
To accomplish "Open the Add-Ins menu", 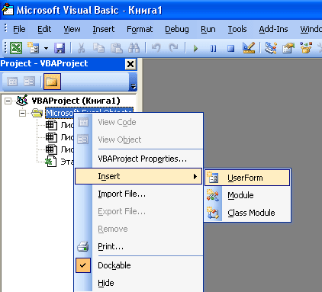I will [x=273, y=29].
